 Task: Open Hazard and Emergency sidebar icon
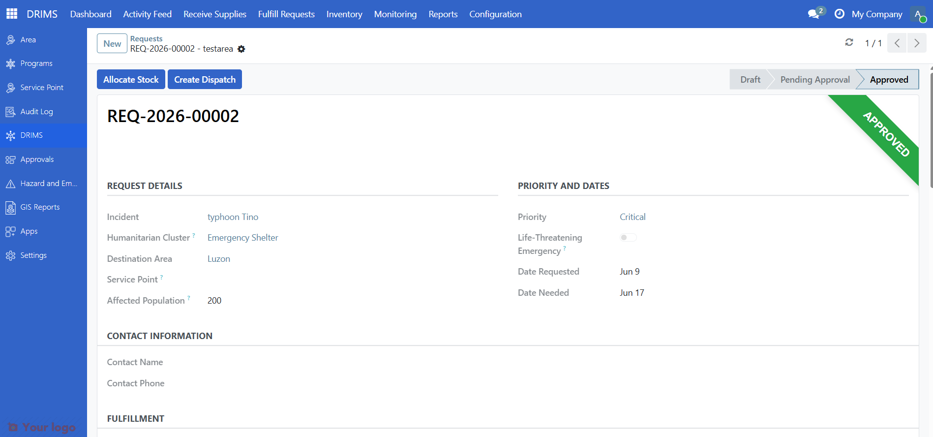point(10,184)
